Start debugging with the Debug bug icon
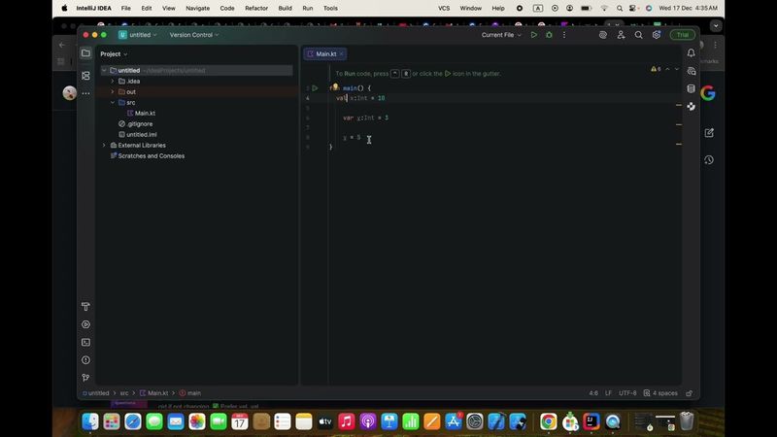This screenshot has height=437, width=777. point(549,35)
